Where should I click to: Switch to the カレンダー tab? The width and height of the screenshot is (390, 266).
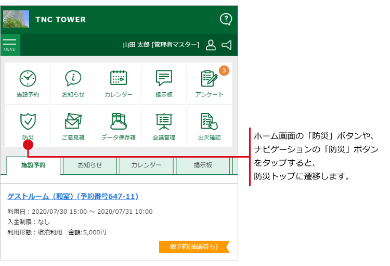(146, 165)
